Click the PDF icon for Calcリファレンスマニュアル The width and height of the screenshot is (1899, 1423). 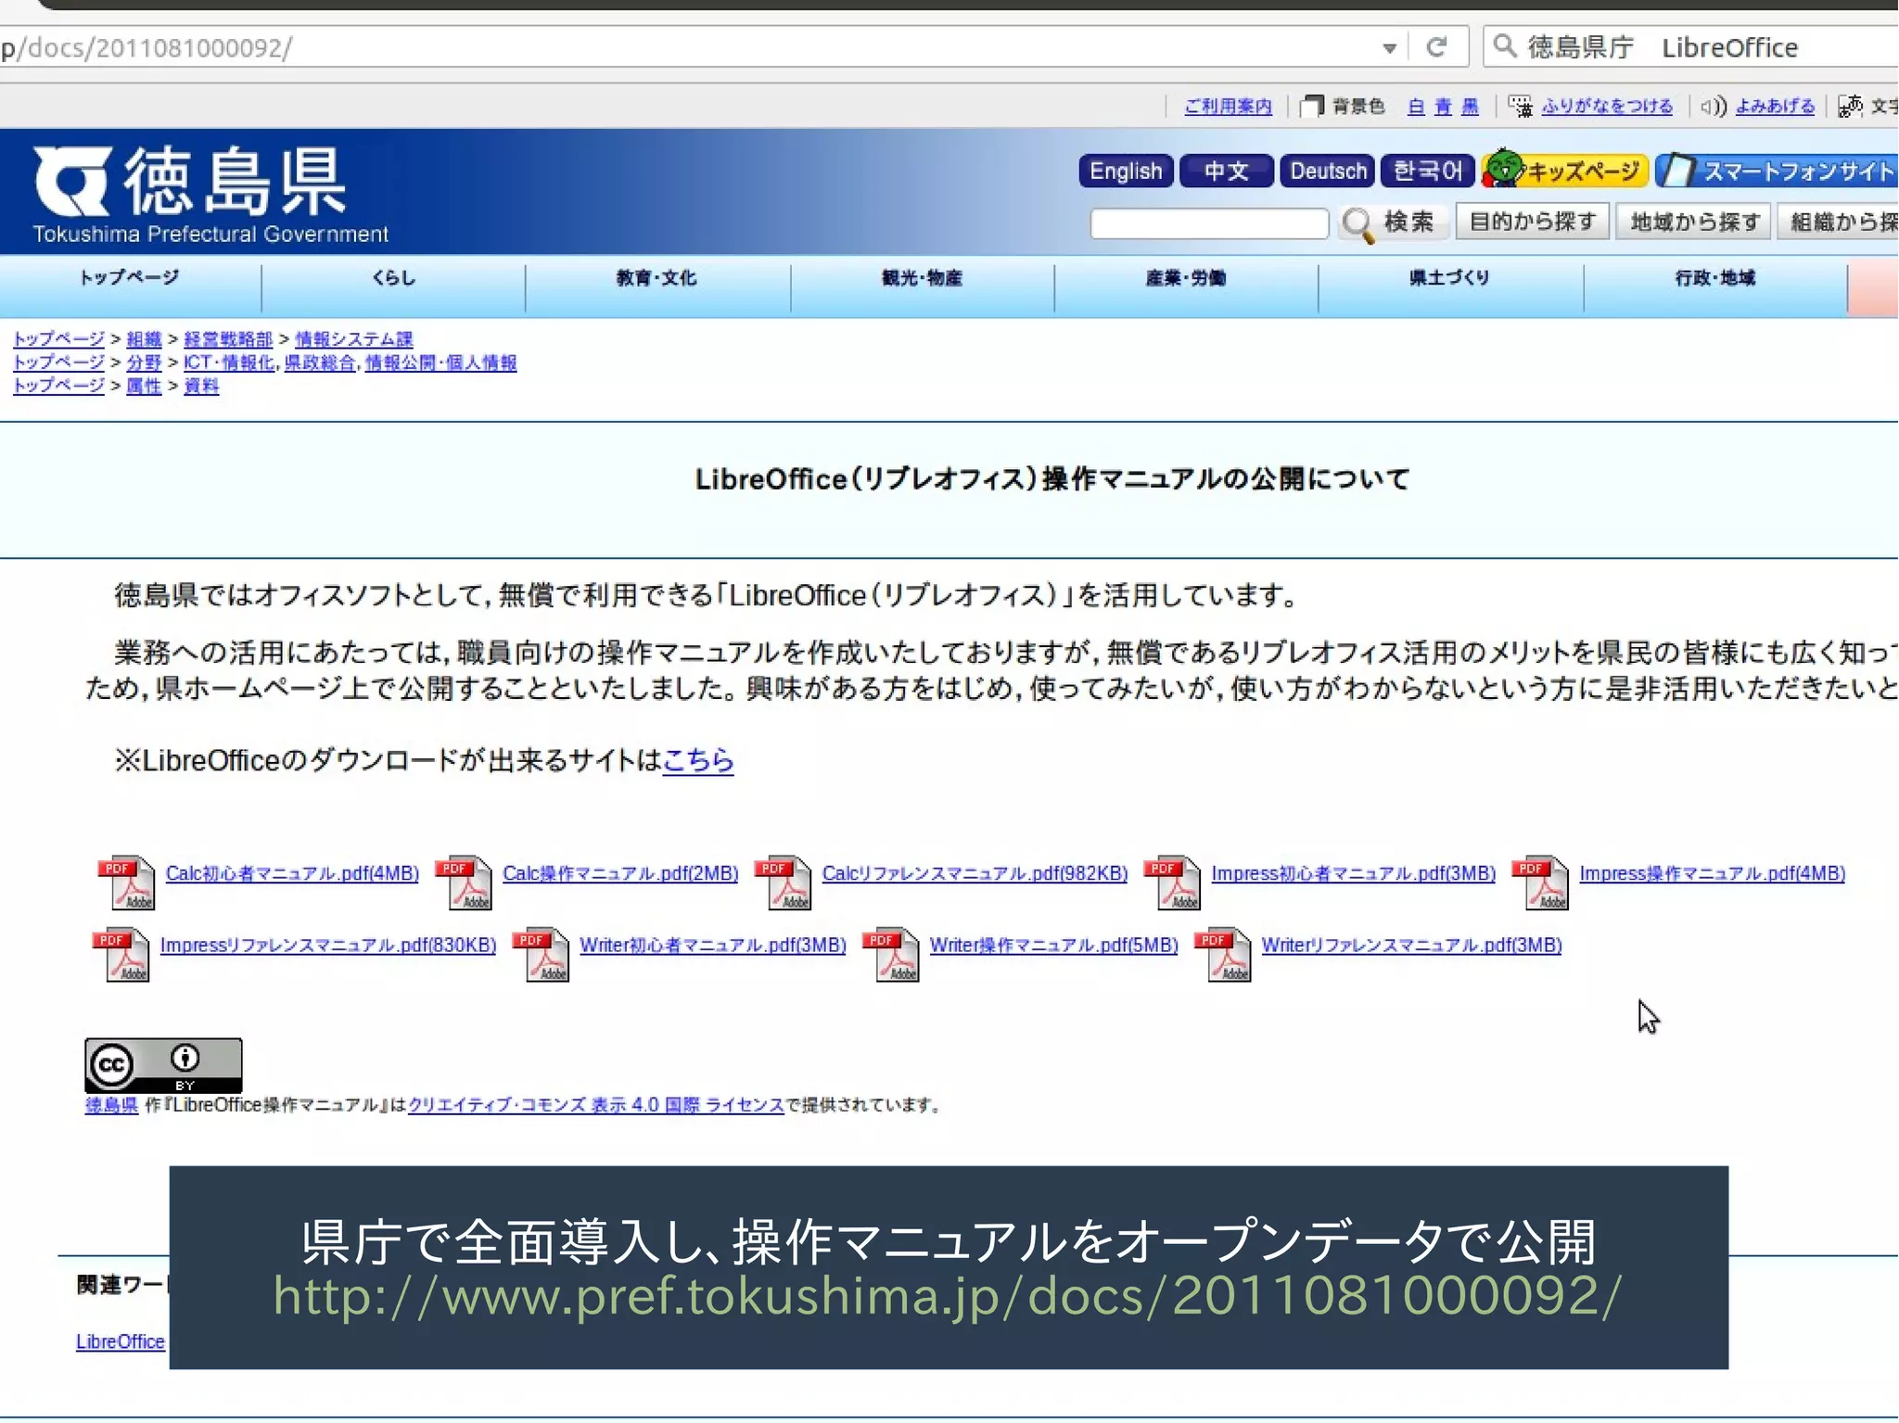coord(784,882)
